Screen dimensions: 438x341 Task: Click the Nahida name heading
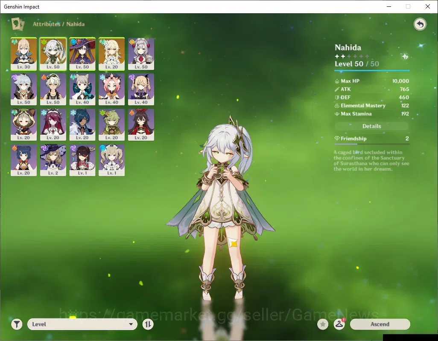point(348,47)
